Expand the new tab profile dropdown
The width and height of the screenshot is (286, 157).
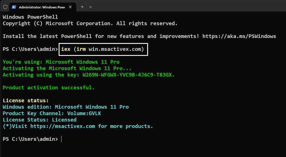(90, 7)
